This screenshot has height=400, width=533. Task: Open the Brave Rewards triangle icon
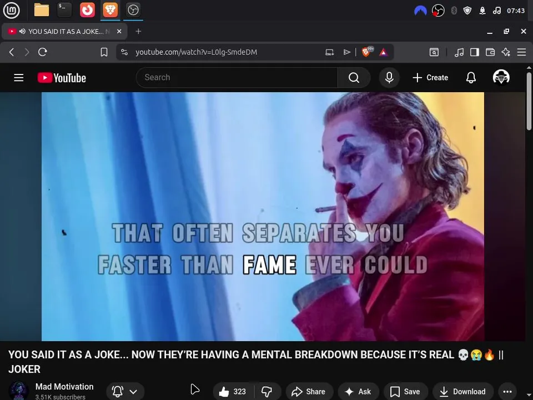click(384, 52)
